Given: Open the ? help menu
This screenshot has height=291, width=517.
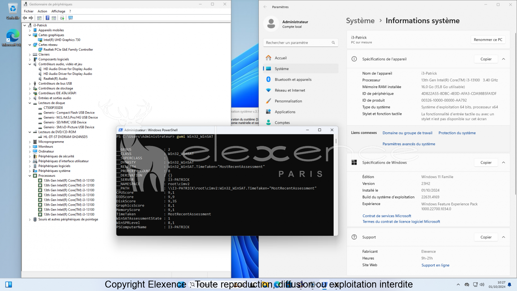Looking at the screenshot, I should [x=70, y=11].
